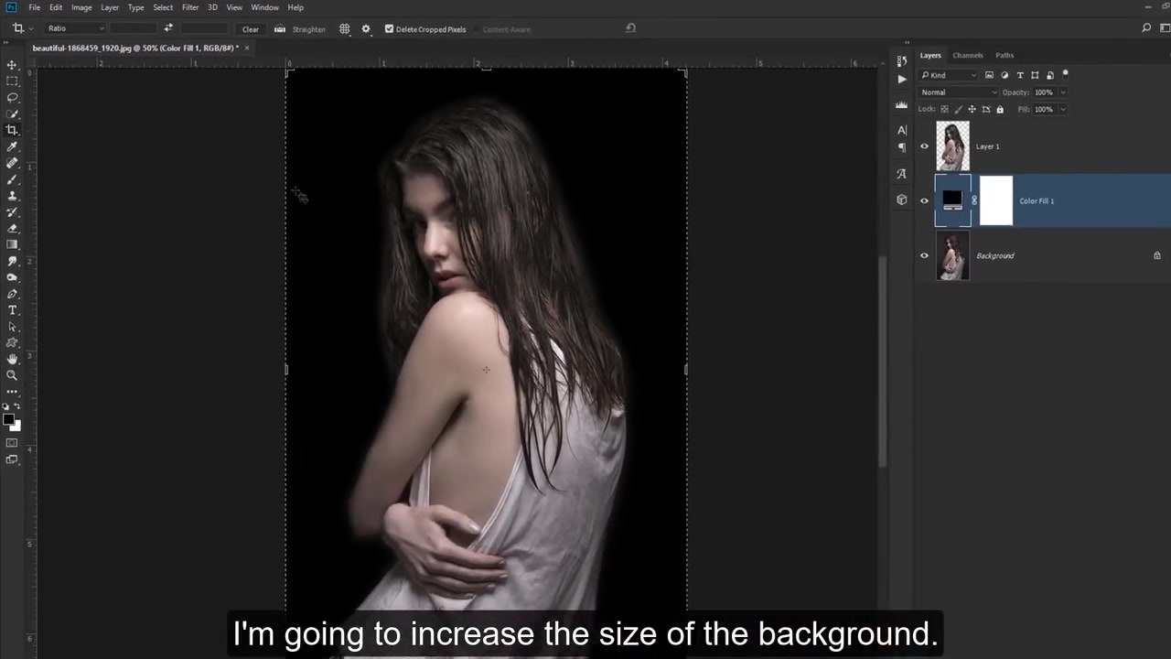Hide the Background layer

924,255
